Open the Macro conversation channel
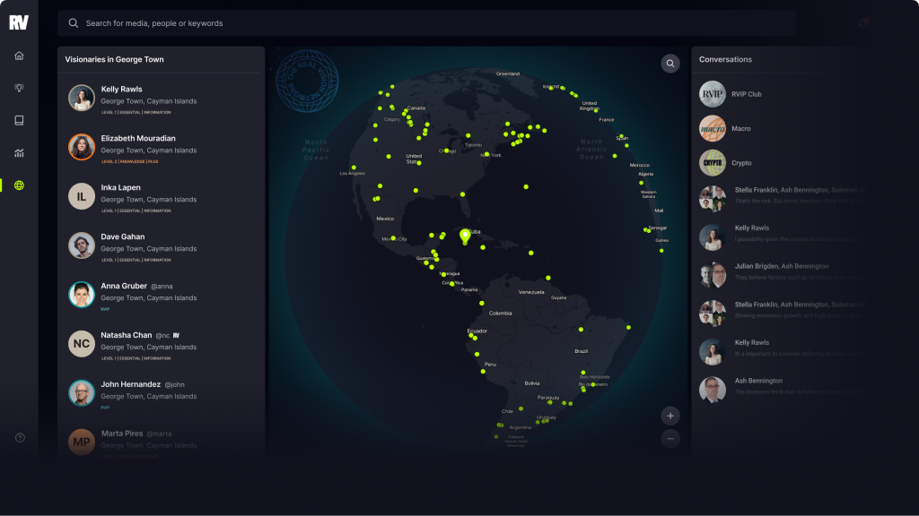Image resolution: width=919 pixels, height=516 pixels. 740,129
